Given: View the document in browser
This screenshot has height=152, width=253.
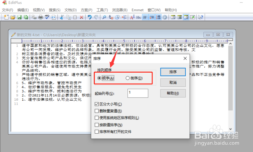Looking at the screenshot, I should (x=54, y=17).
